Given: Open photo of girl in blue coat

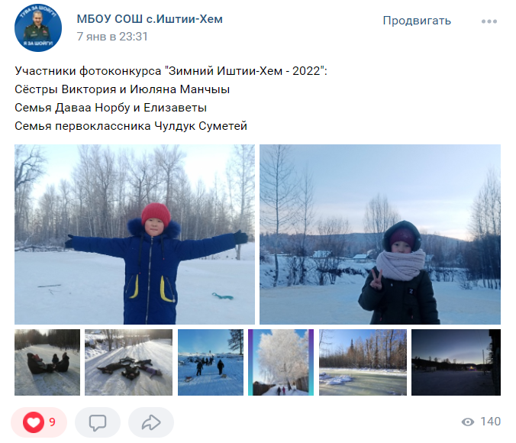Looking at the screenshot, I should [134, 234].
